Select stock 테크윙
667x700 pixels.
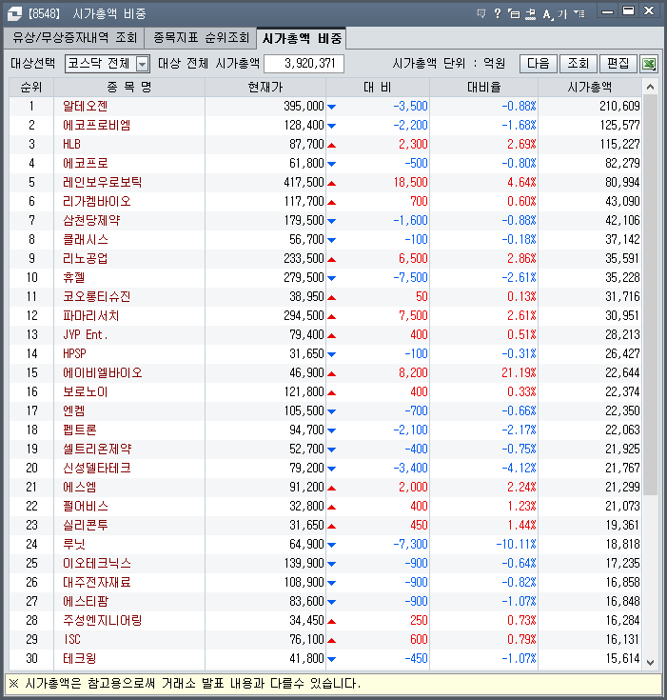(x=79, y=658)
